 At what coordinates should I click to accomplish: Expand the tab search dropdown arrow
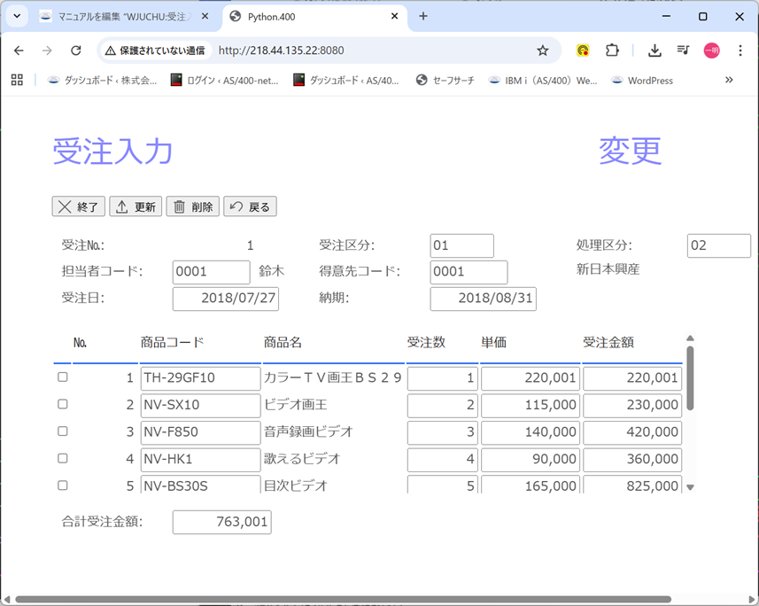pyautogui.click(x=16, y=17)
